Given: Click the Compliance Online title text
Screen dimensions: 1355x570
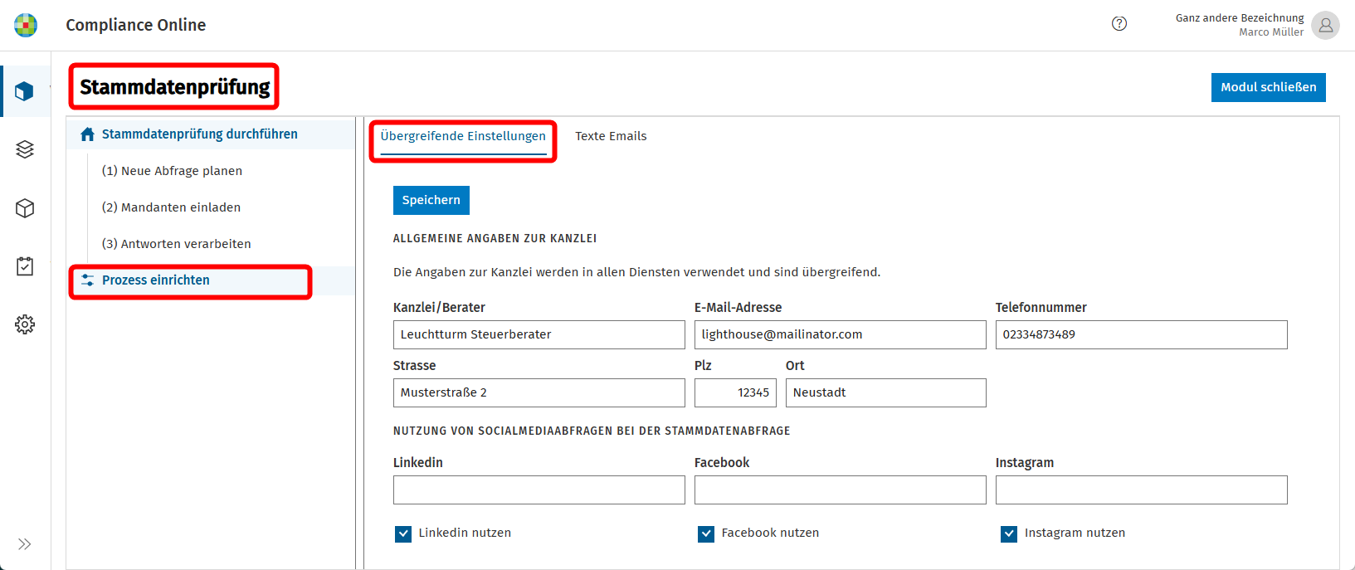Looking at the screenshot, I should 136,25.
